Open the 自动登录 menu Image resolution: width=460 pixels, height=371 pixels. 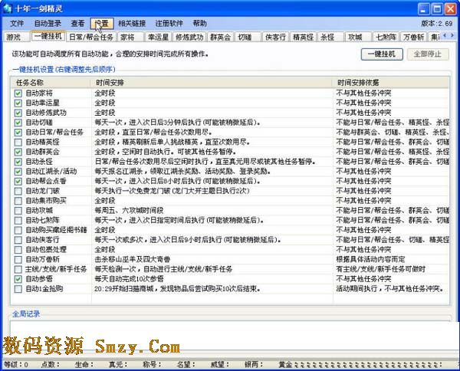pos(48,24)
